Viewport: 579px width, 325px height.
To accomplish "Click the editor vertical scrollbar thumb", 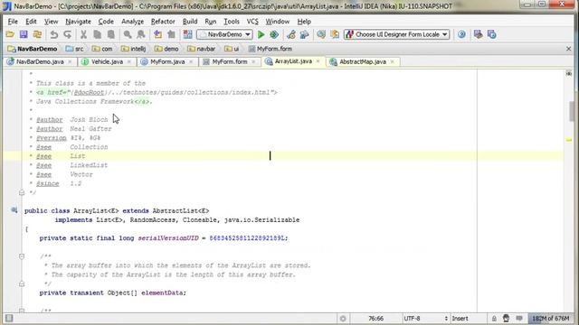I will pyautogui.click(x=571, y=110).
